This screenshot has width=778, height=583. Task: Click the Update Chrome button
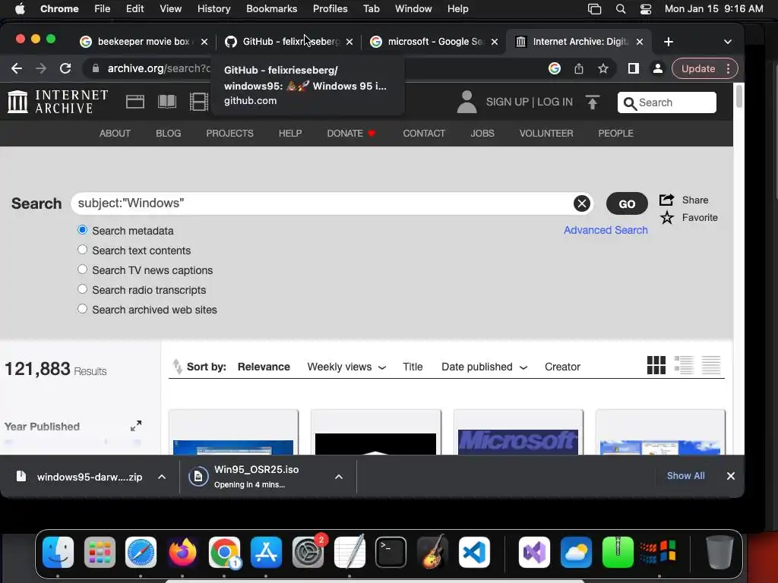click(697, 68)
